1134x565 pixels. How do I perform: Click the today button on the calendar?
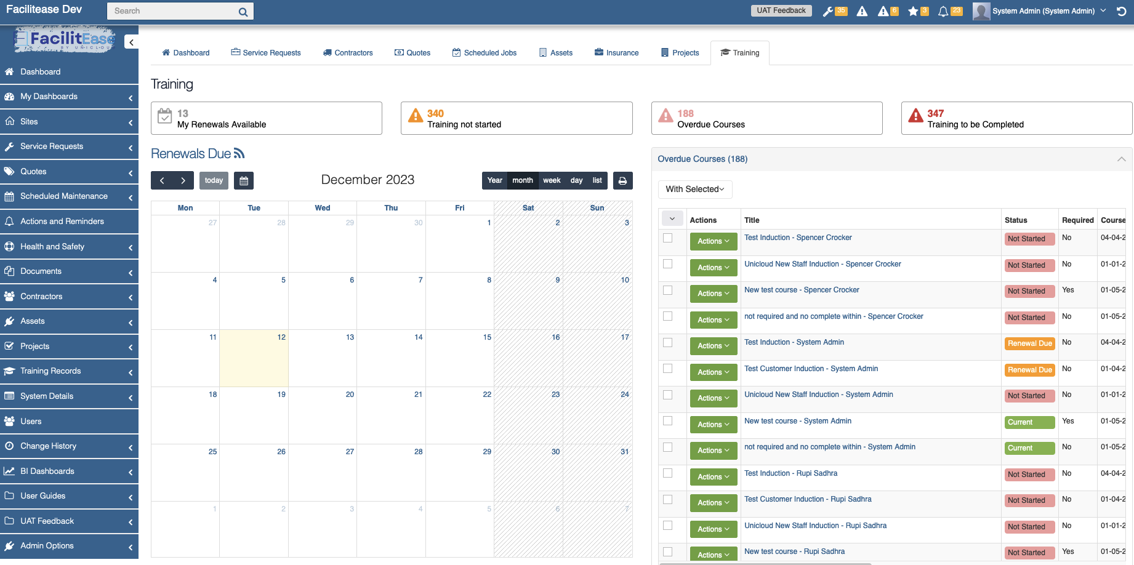coord(214,180)
